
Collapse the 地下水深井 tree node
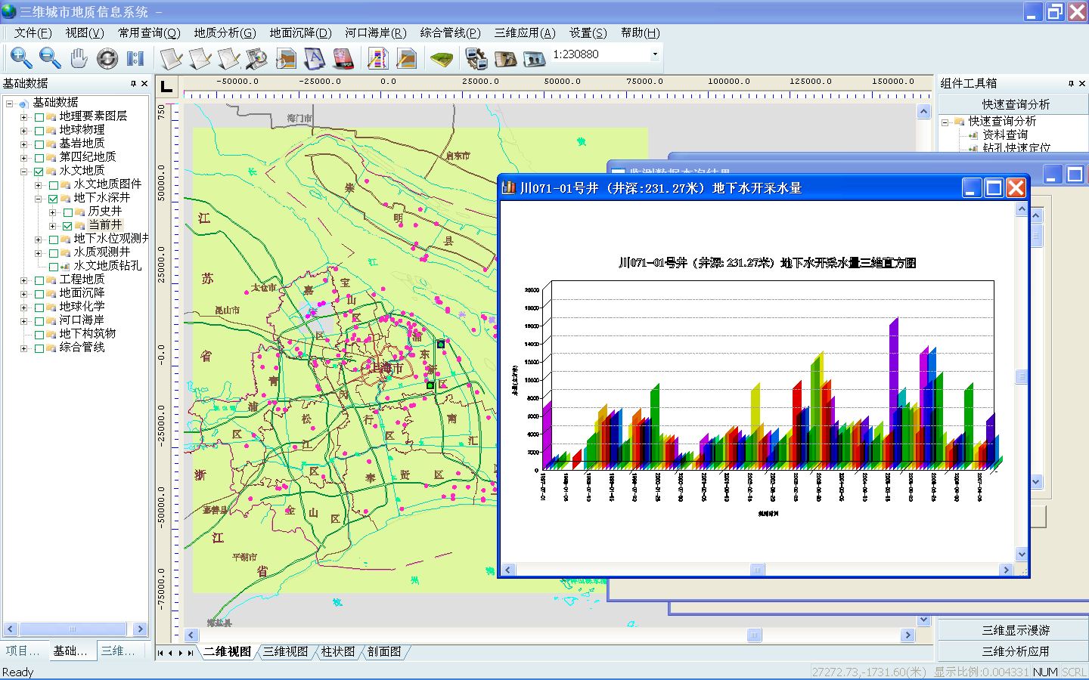pos(38,199)
